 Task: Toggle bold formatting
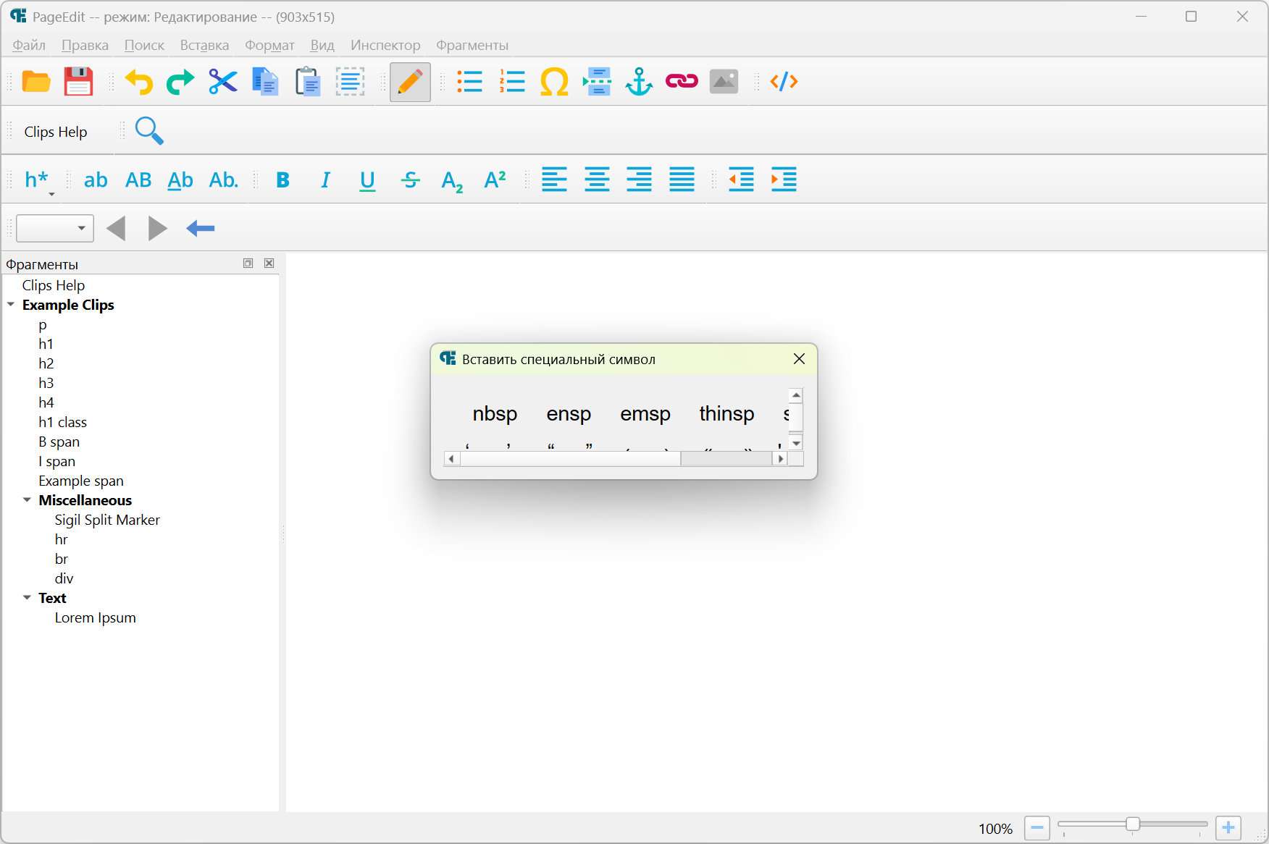tap(283, 180)
